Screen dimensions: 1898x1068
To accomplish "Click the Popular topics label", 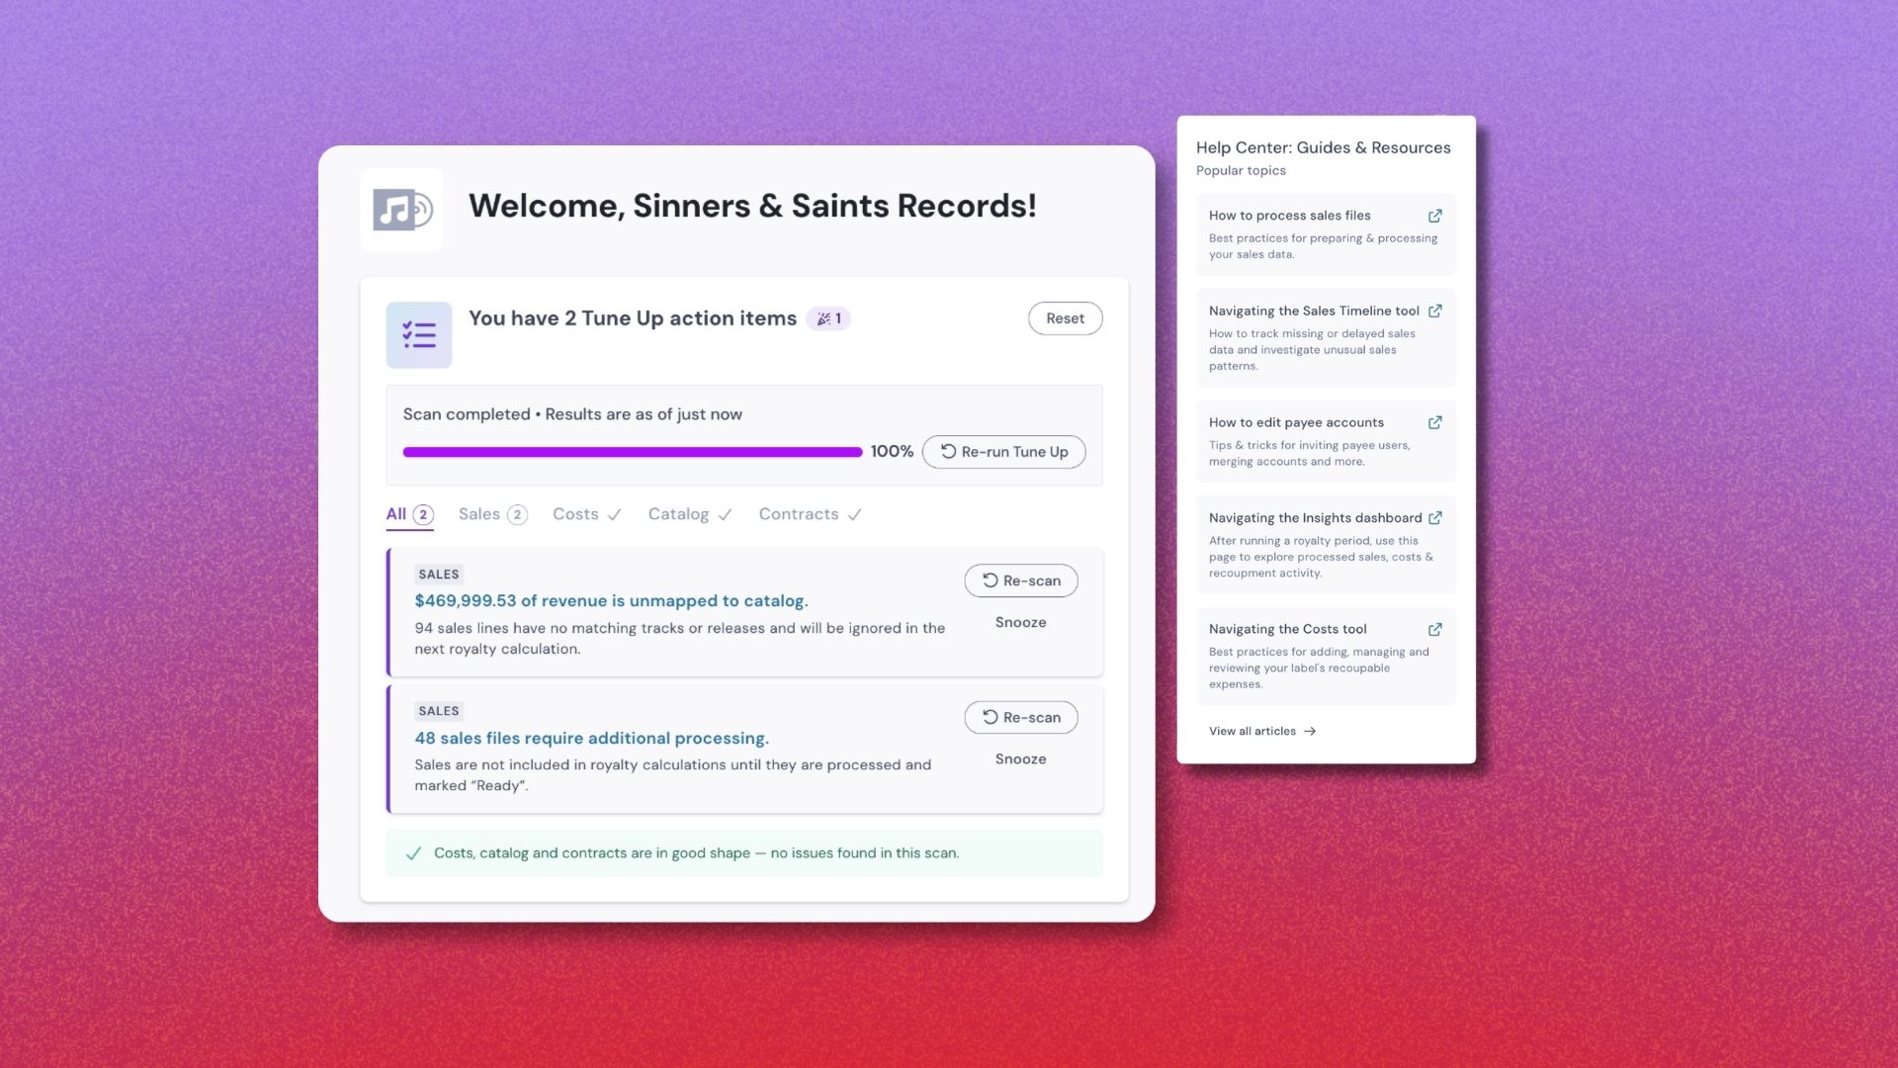I will click(1241, 170).
